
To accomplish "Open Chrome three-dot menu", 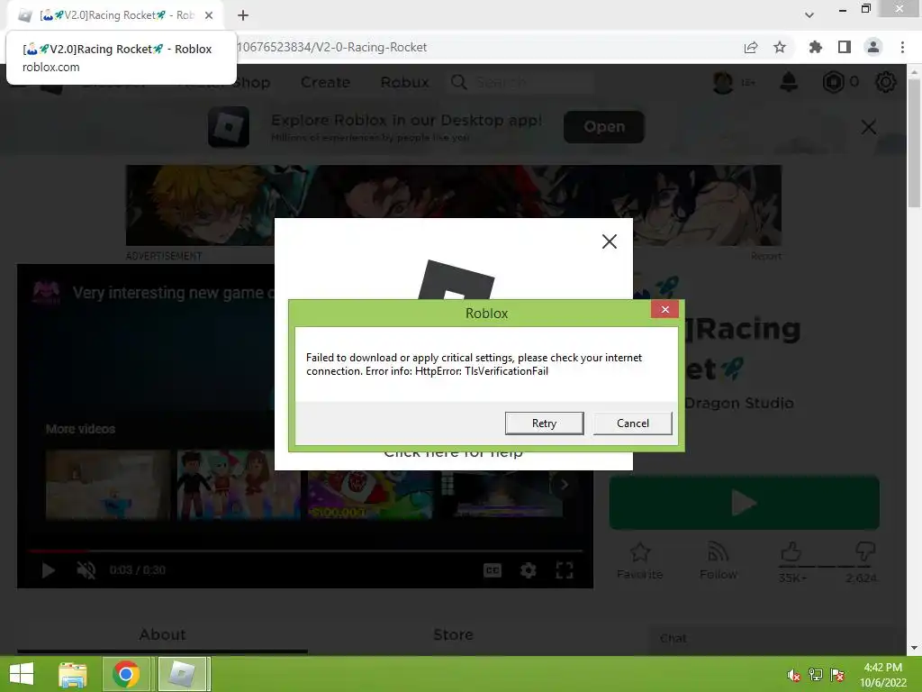I will point(902,47).
